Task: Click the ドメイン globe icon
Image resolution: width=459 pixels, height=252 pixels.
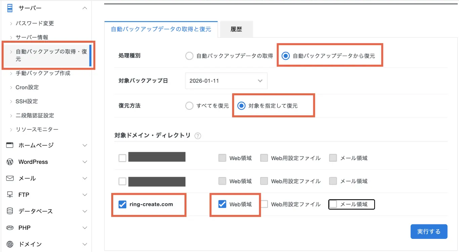Action: click(x=10, y=244)
